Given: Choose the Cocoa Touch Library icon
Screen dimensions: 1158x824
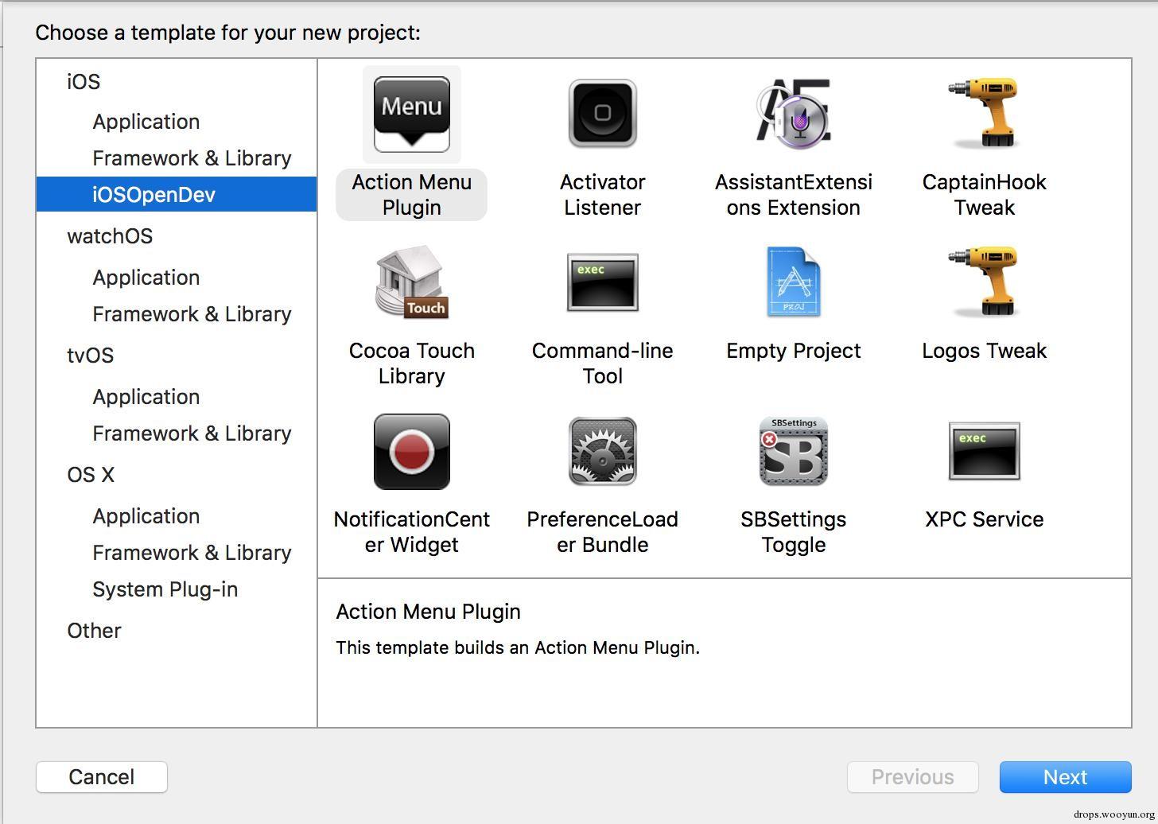Looking at the screenshot, I should (411, 282).
